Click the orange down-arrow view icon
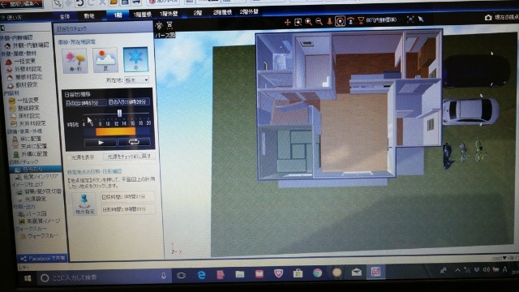 pos(329,21)
